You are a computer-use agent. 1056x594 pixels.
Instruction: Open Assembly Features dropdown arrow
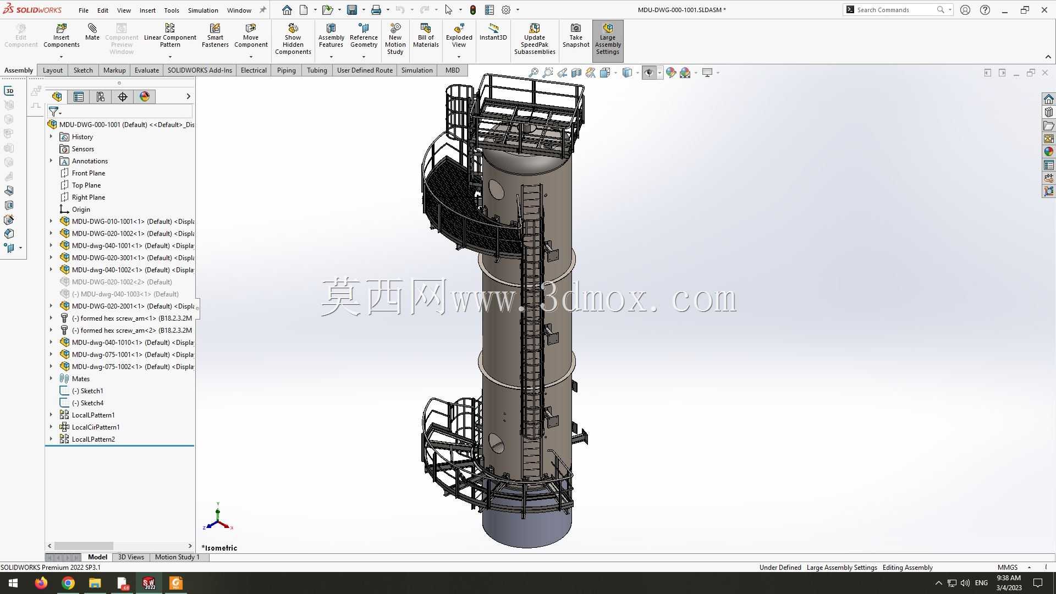coord(331,57)
